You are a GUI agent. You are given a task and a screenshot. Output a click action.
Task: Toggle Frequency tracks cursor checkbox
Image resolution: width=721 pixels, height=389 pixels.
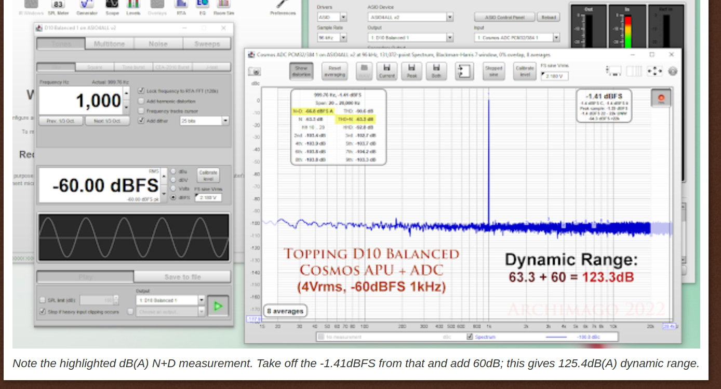coord(141,111)
